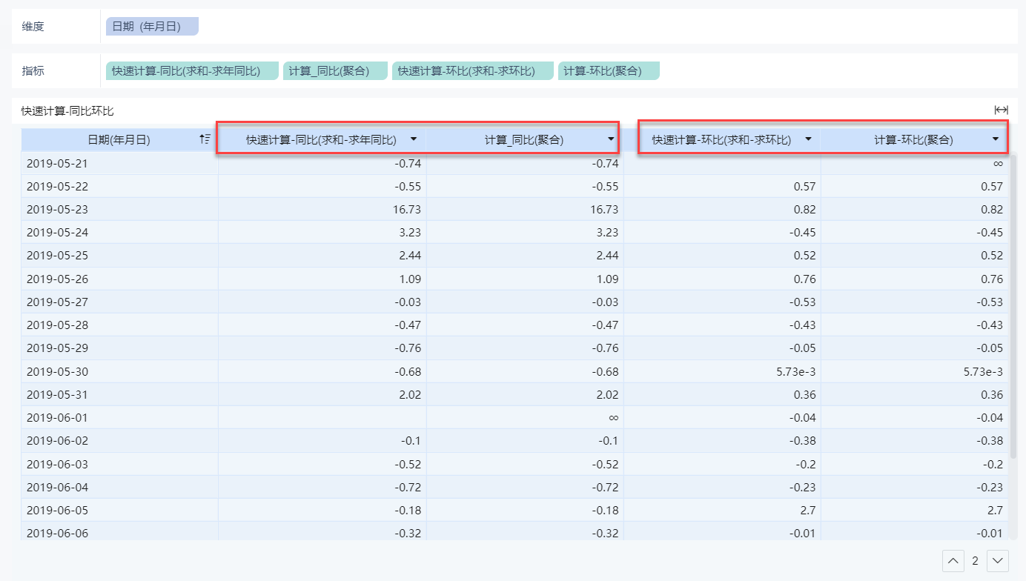This screenshot has width=1026, height=581.
Task: Select the 2019-06-05 date cell
Action: click(120, 510)
